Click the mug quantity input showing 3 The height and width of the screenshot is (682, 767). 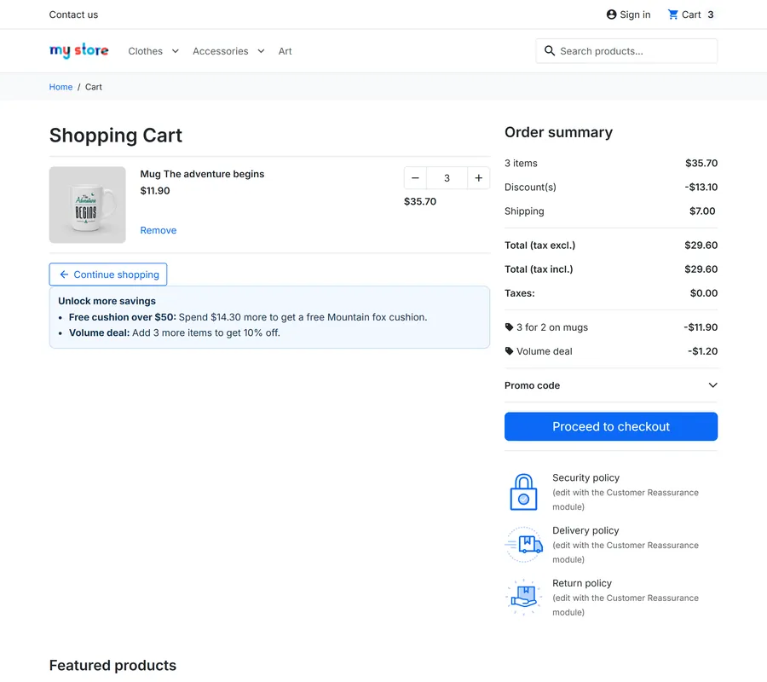click(x=447, y=178)
